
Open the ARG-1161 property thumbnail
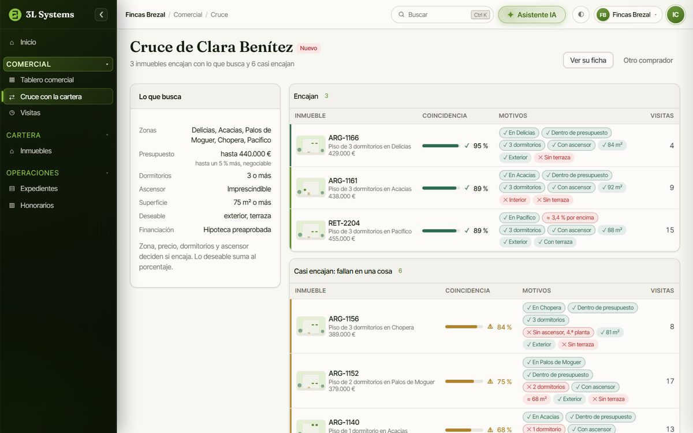(x=311, y=188)
